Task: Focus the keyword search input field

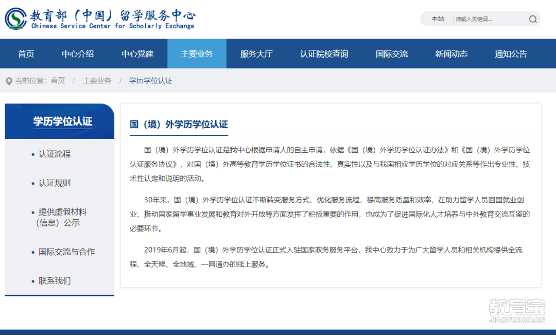Action: click(x=490, y=19)
